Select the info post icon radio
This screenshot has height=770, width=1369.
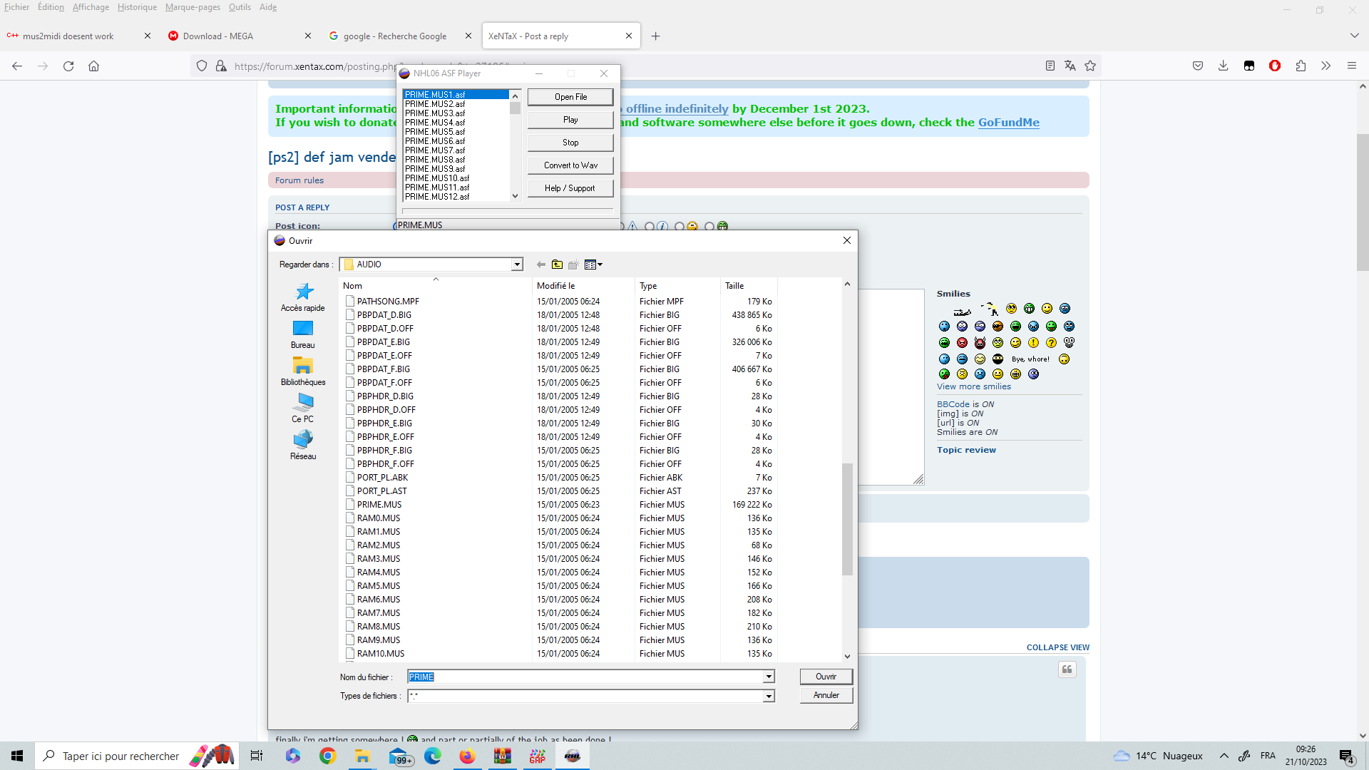[650, 226]
